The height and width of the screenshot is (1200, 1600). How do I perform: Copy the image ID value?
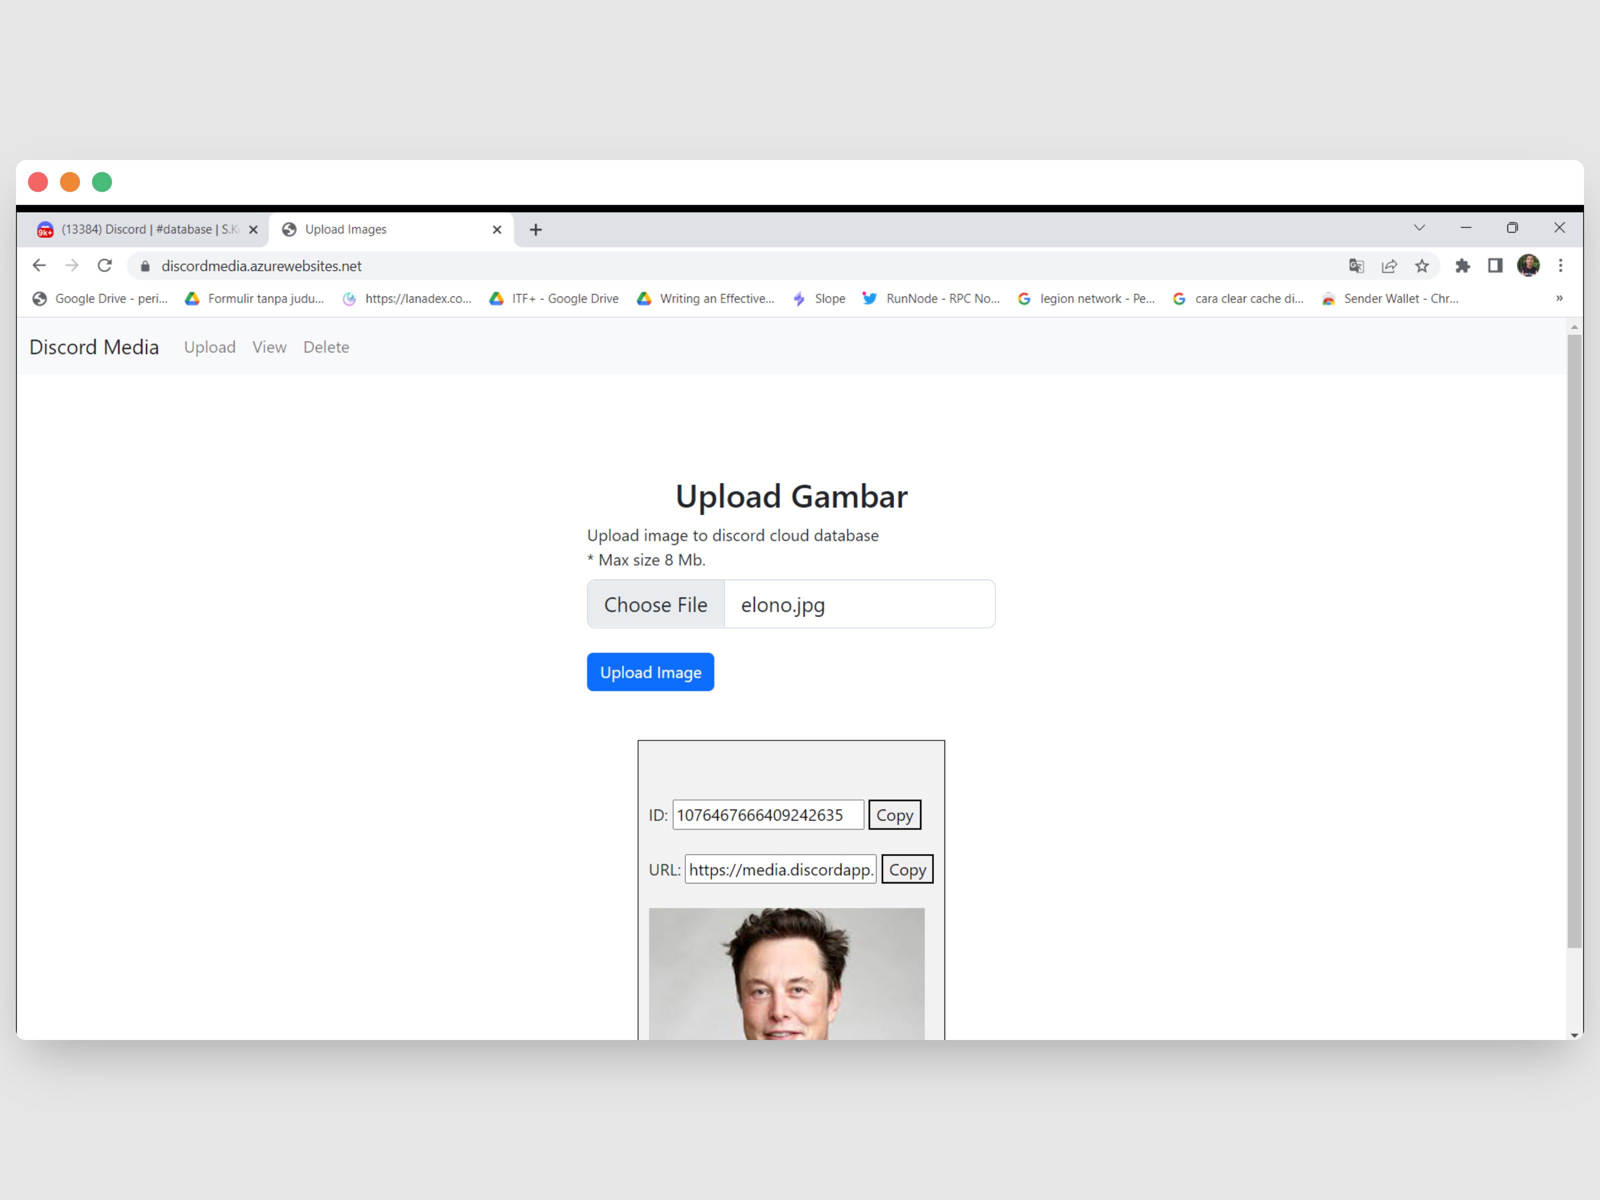[894, 815]
